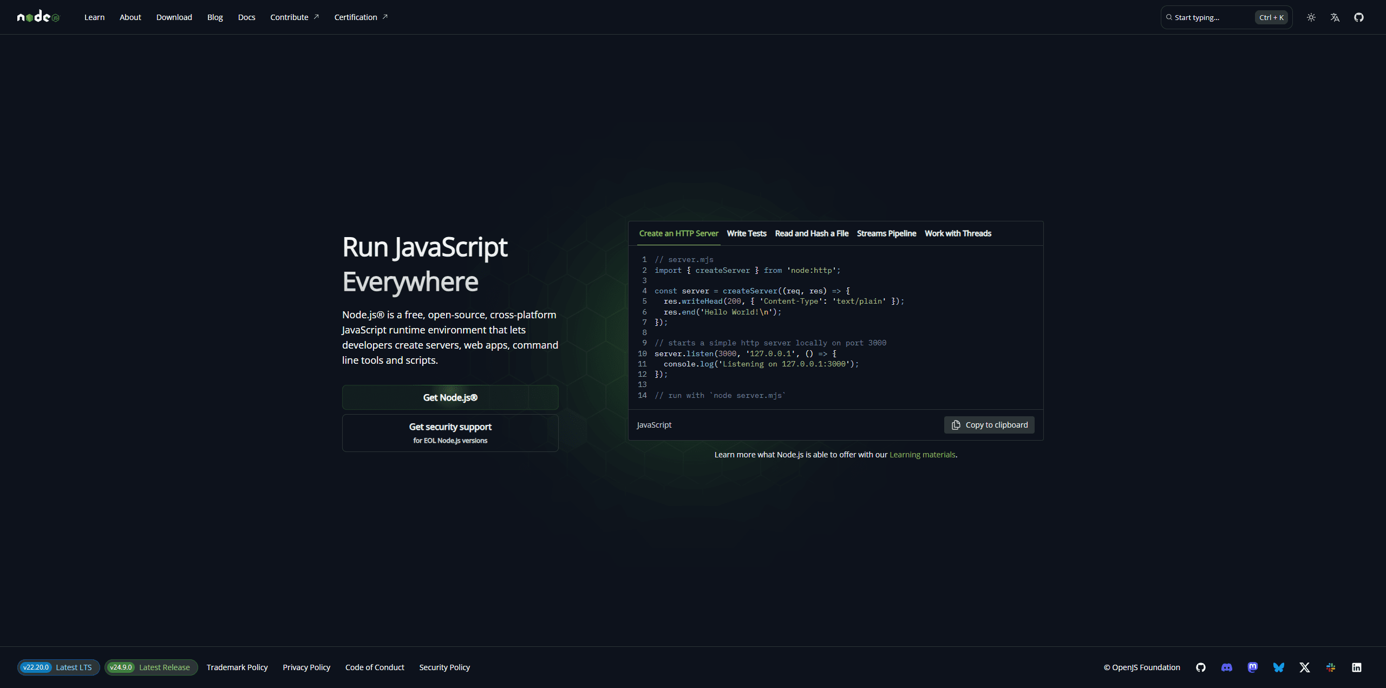Screen dimensions: 1386x688
Task: Open the Work with Threads tab
Action: point(957,233)
